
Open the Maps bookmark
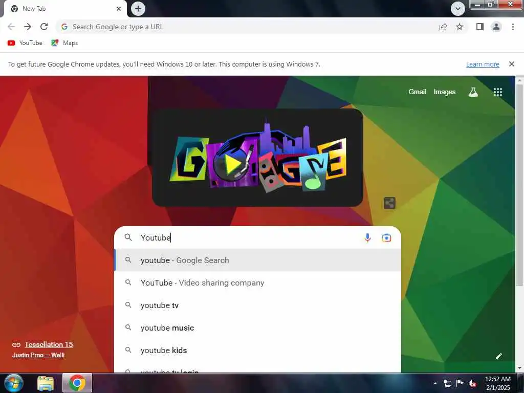click(x=64, y=43)
